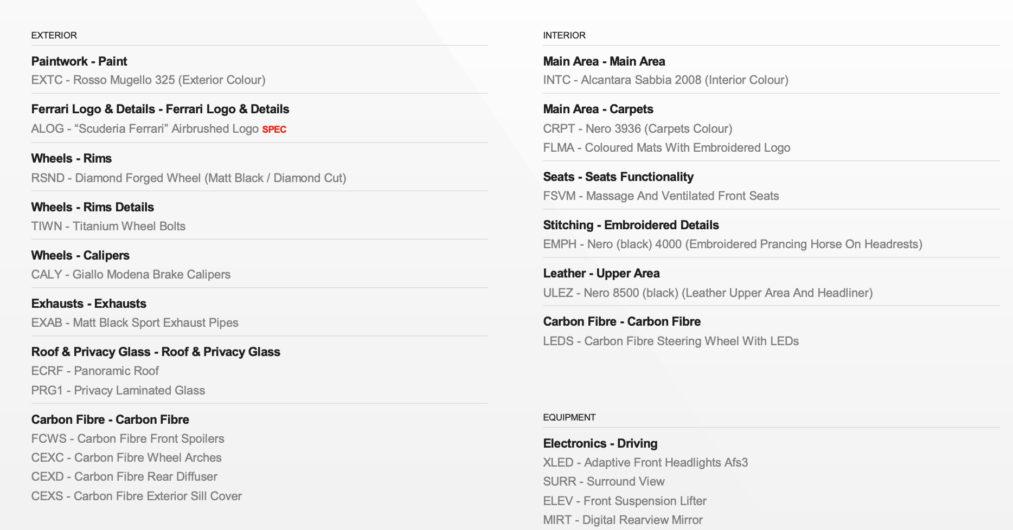Viewport: 1013px width, 530px height.
Task: Select Giallo Modena Brake Calipers entry
Action: point(131,275)
